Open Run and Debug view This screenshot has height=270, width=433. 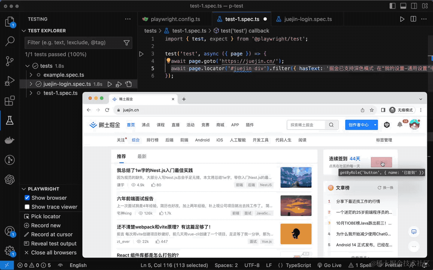pyautogui.click(x=10, y=81)
